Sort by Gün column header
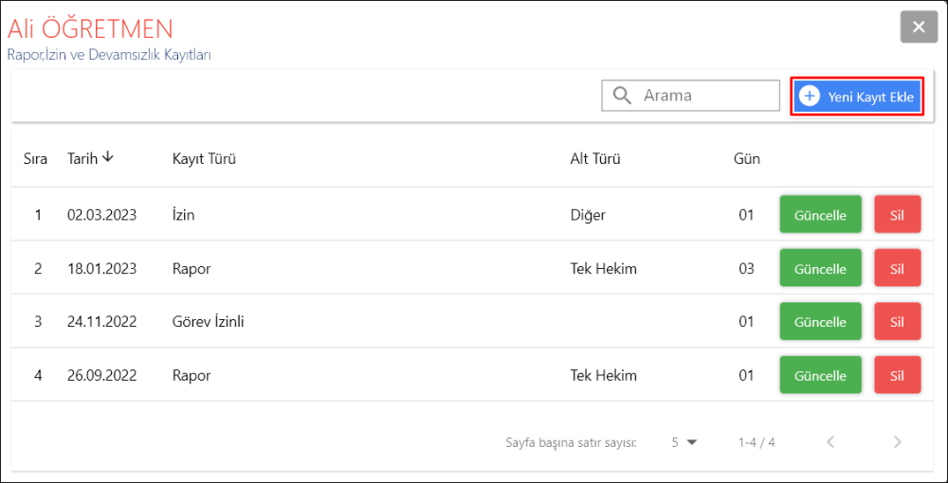 (x=746, y=159)
